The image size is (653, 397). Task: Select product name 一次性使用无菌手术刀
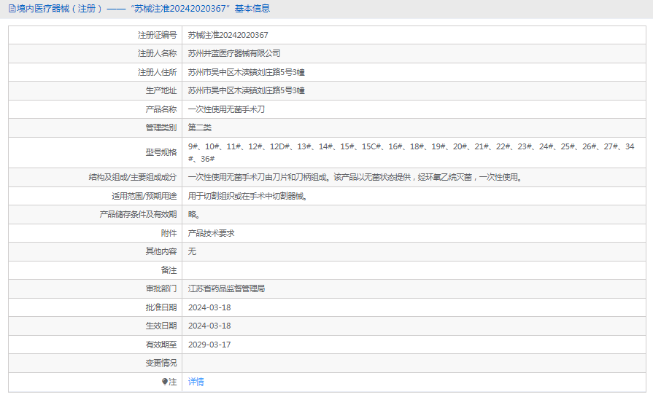point(226,109)
